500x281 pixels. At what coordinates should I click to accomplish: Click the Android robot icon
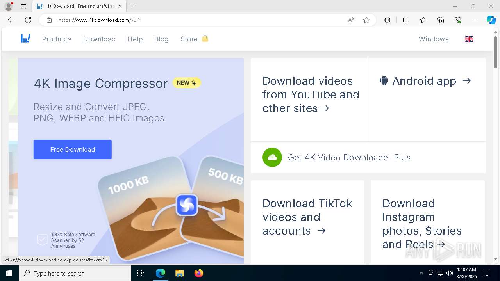tap(384, 81)
